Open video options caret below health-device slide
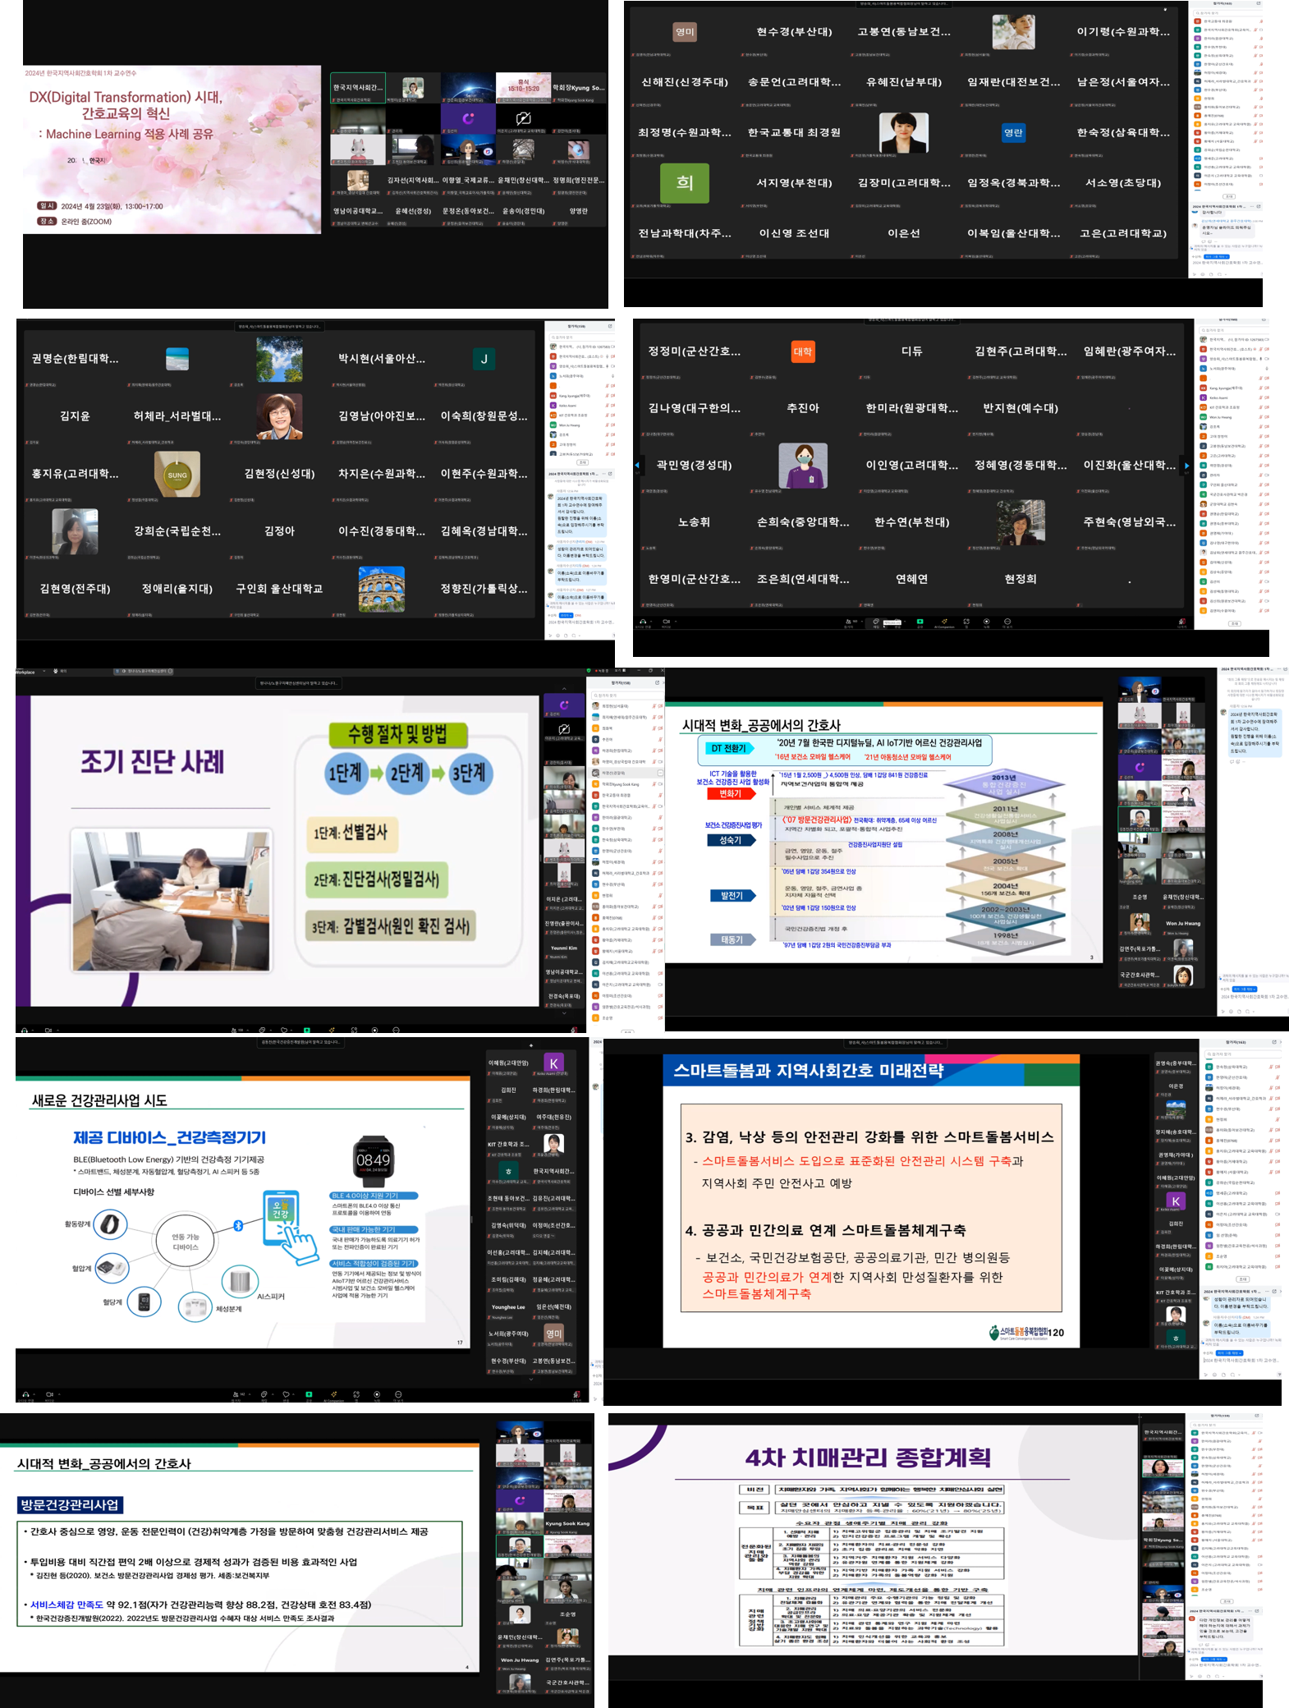 tap(58, 1394)
